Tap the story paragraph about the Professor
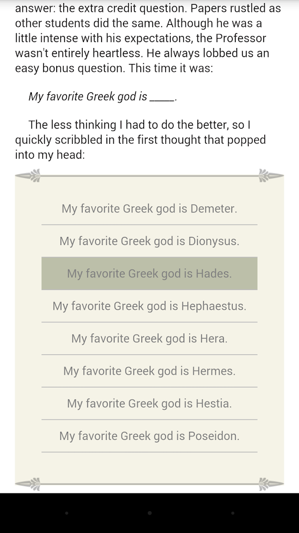The image size is (299, 533). click(x=148, y=38)
